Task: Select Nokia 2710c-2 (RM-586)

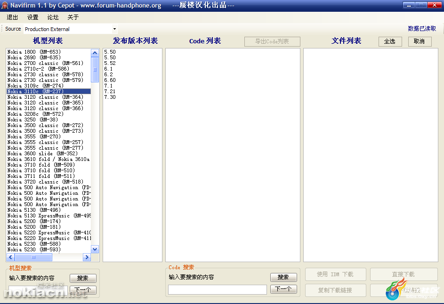Action: 48,69
